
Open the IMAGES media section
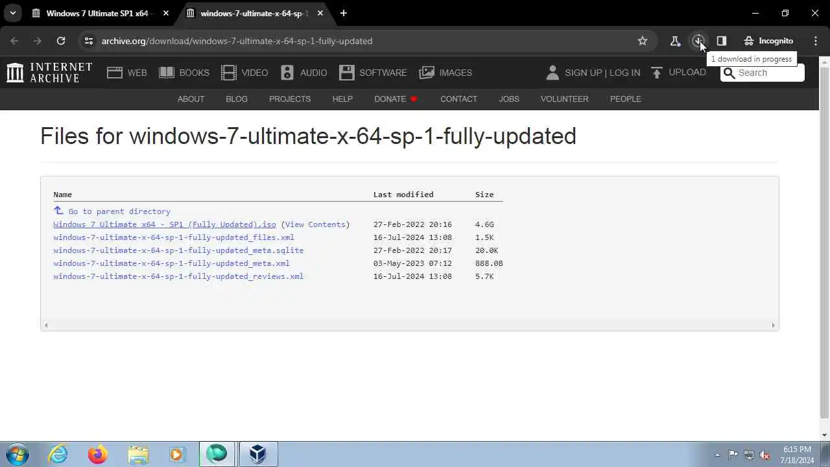click(x=445, y=73)
